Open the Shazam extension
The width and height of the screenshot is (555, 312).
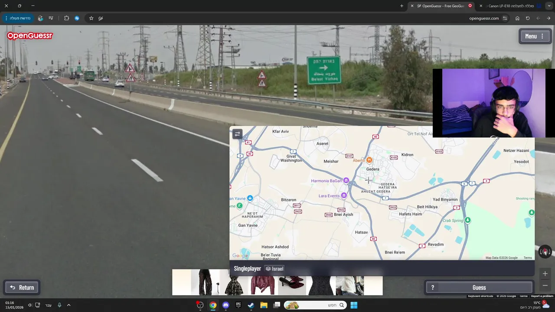click(x=77, y=18)
